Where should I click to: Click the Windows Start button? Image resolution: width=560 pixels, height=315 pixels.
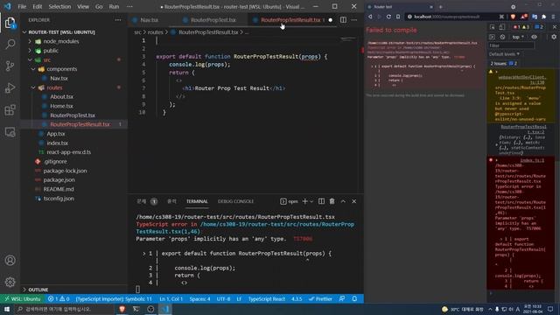tap(7, 309)
